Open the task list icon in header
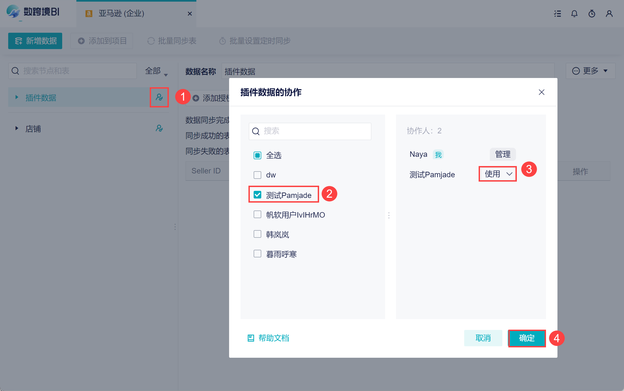624x391 pixels. (x=557, y=14)
